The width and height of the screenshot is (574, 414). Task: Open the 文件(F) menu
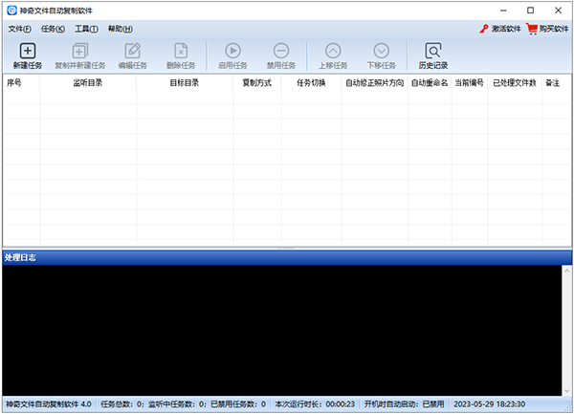(19, 29)
